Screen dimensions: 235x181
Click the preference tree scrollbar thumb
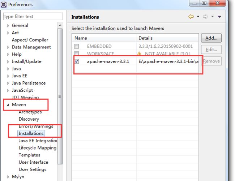pos(60,96)
